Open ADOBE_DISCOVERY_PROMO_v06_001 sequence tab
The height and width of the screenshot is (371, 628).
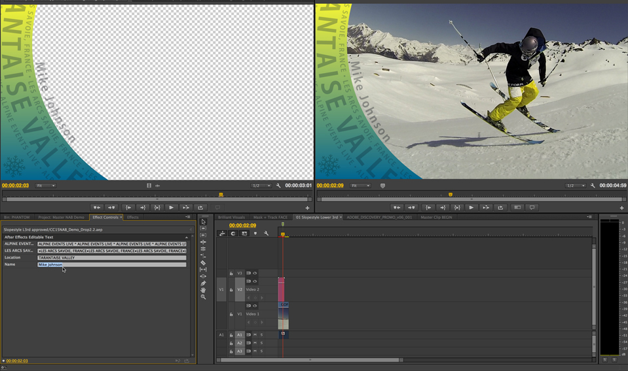click(379, 218)
